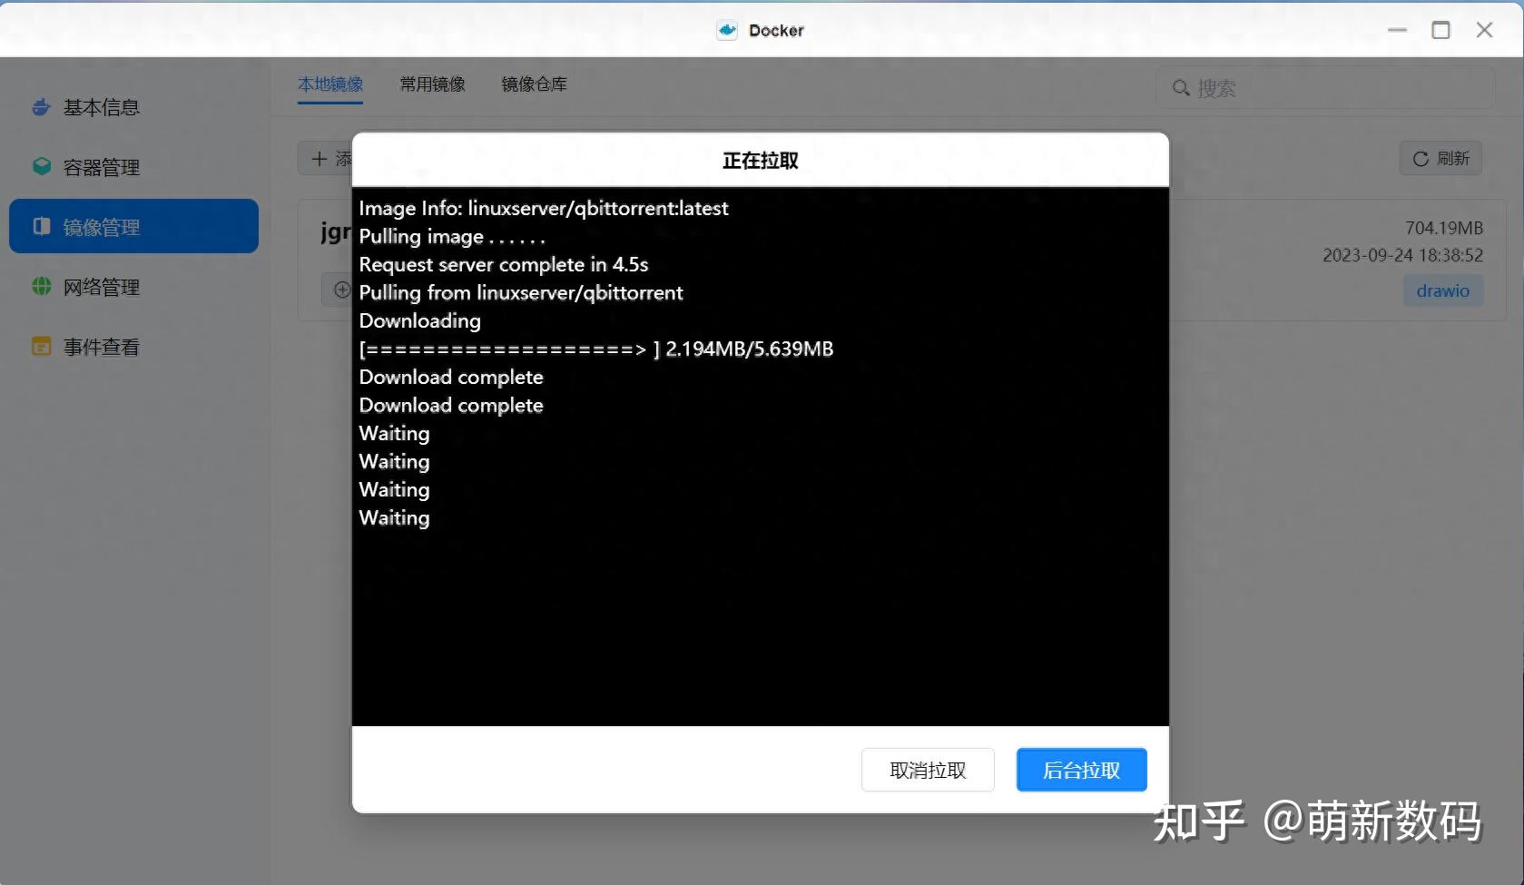Viewport: 1524px width, 885px height.
Task: Open 网络管理 via its globe icon
Action: tap(41, 286)
